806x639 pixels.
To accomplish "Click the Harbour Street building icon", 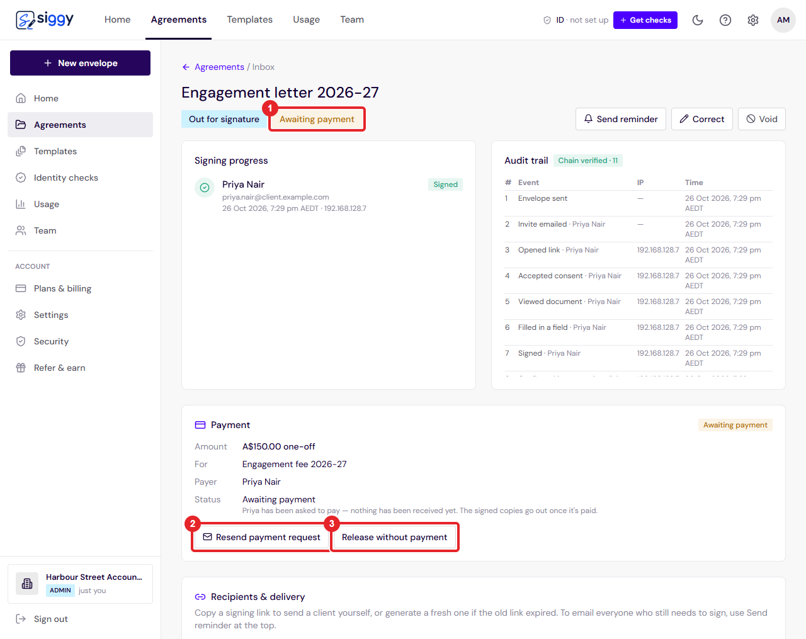I will tap(27, 584).
